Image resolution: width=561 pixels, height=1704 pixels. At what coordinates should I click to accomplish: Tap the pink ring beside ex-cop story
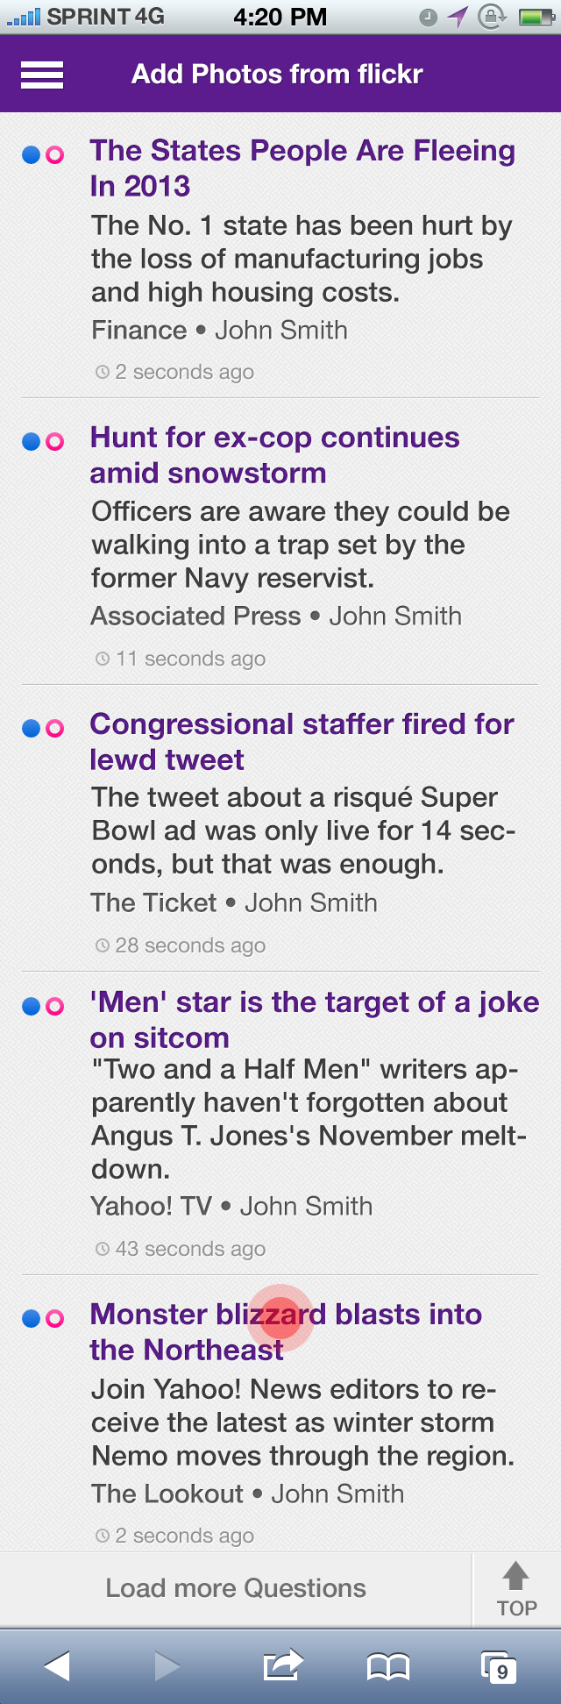(x=54, y=441)
